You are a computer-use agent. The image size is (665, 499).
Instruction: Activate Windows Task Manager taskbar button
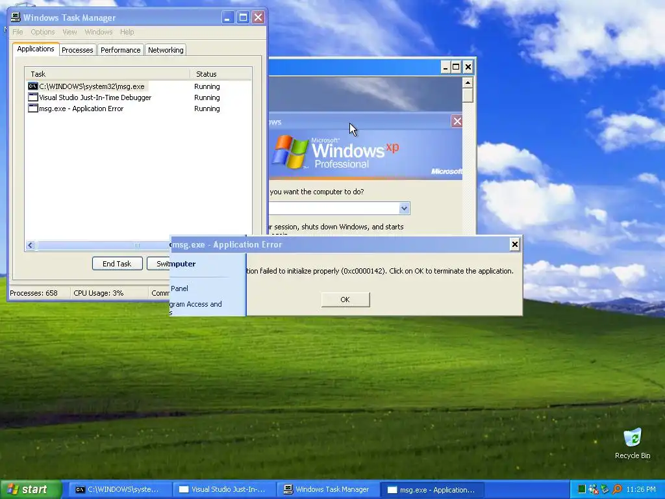[328, 490]
